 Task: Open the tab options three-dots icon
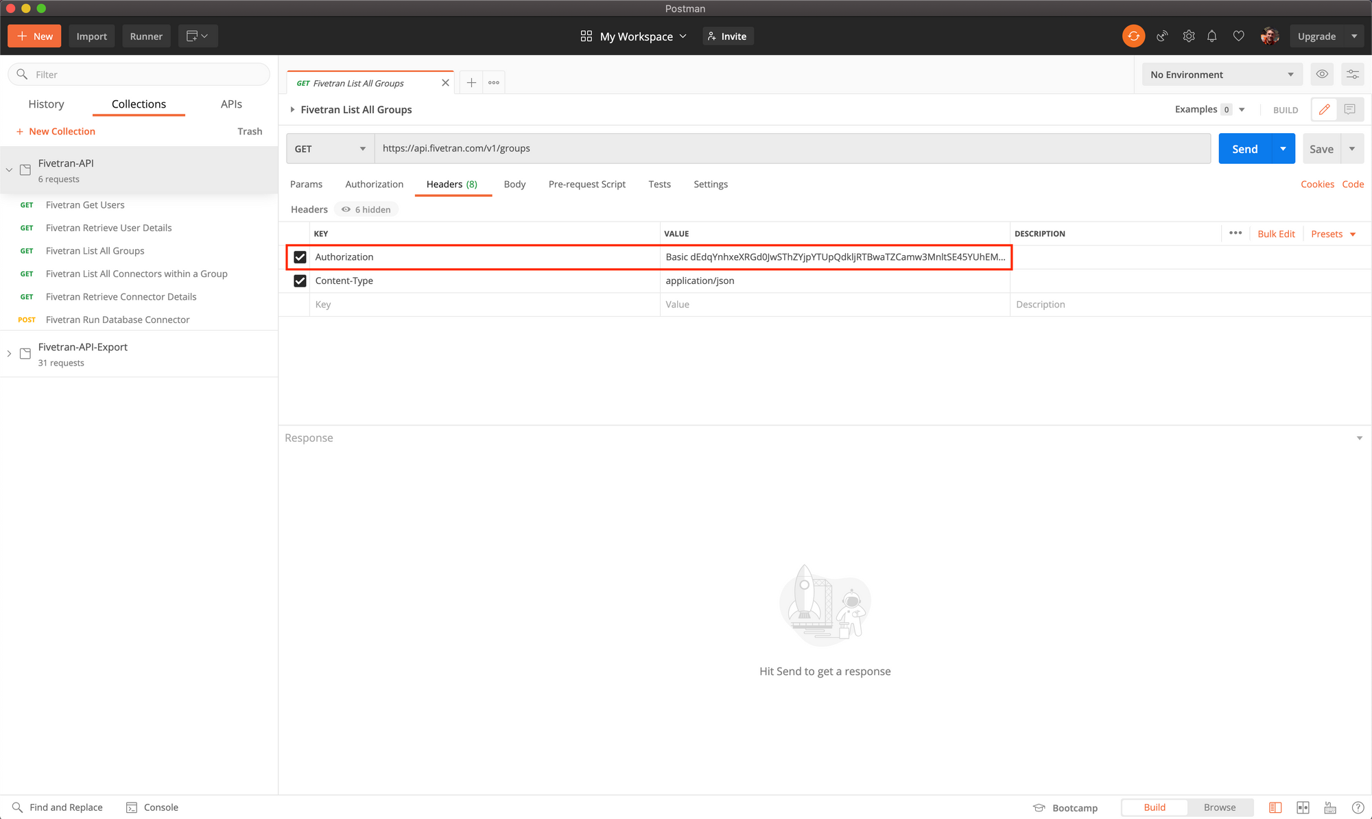494,83
